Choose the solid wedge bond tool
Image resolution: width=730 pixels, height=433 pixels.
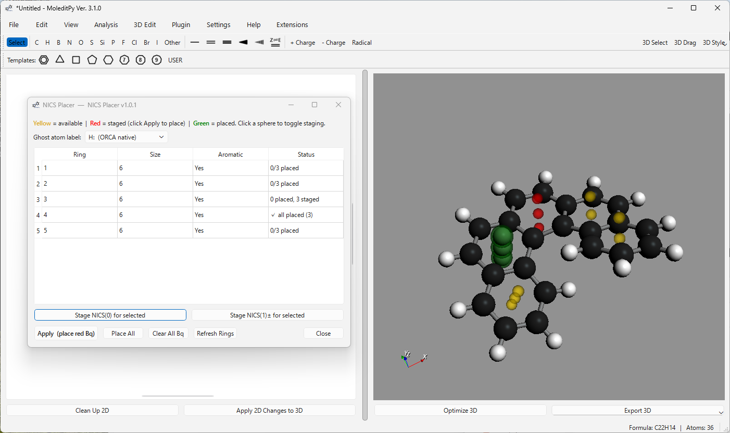point(243,43)
